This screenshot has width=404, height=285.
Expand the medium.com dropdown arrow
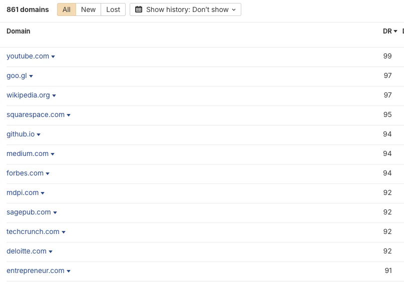pyautogui.click(x=53, y=154)
